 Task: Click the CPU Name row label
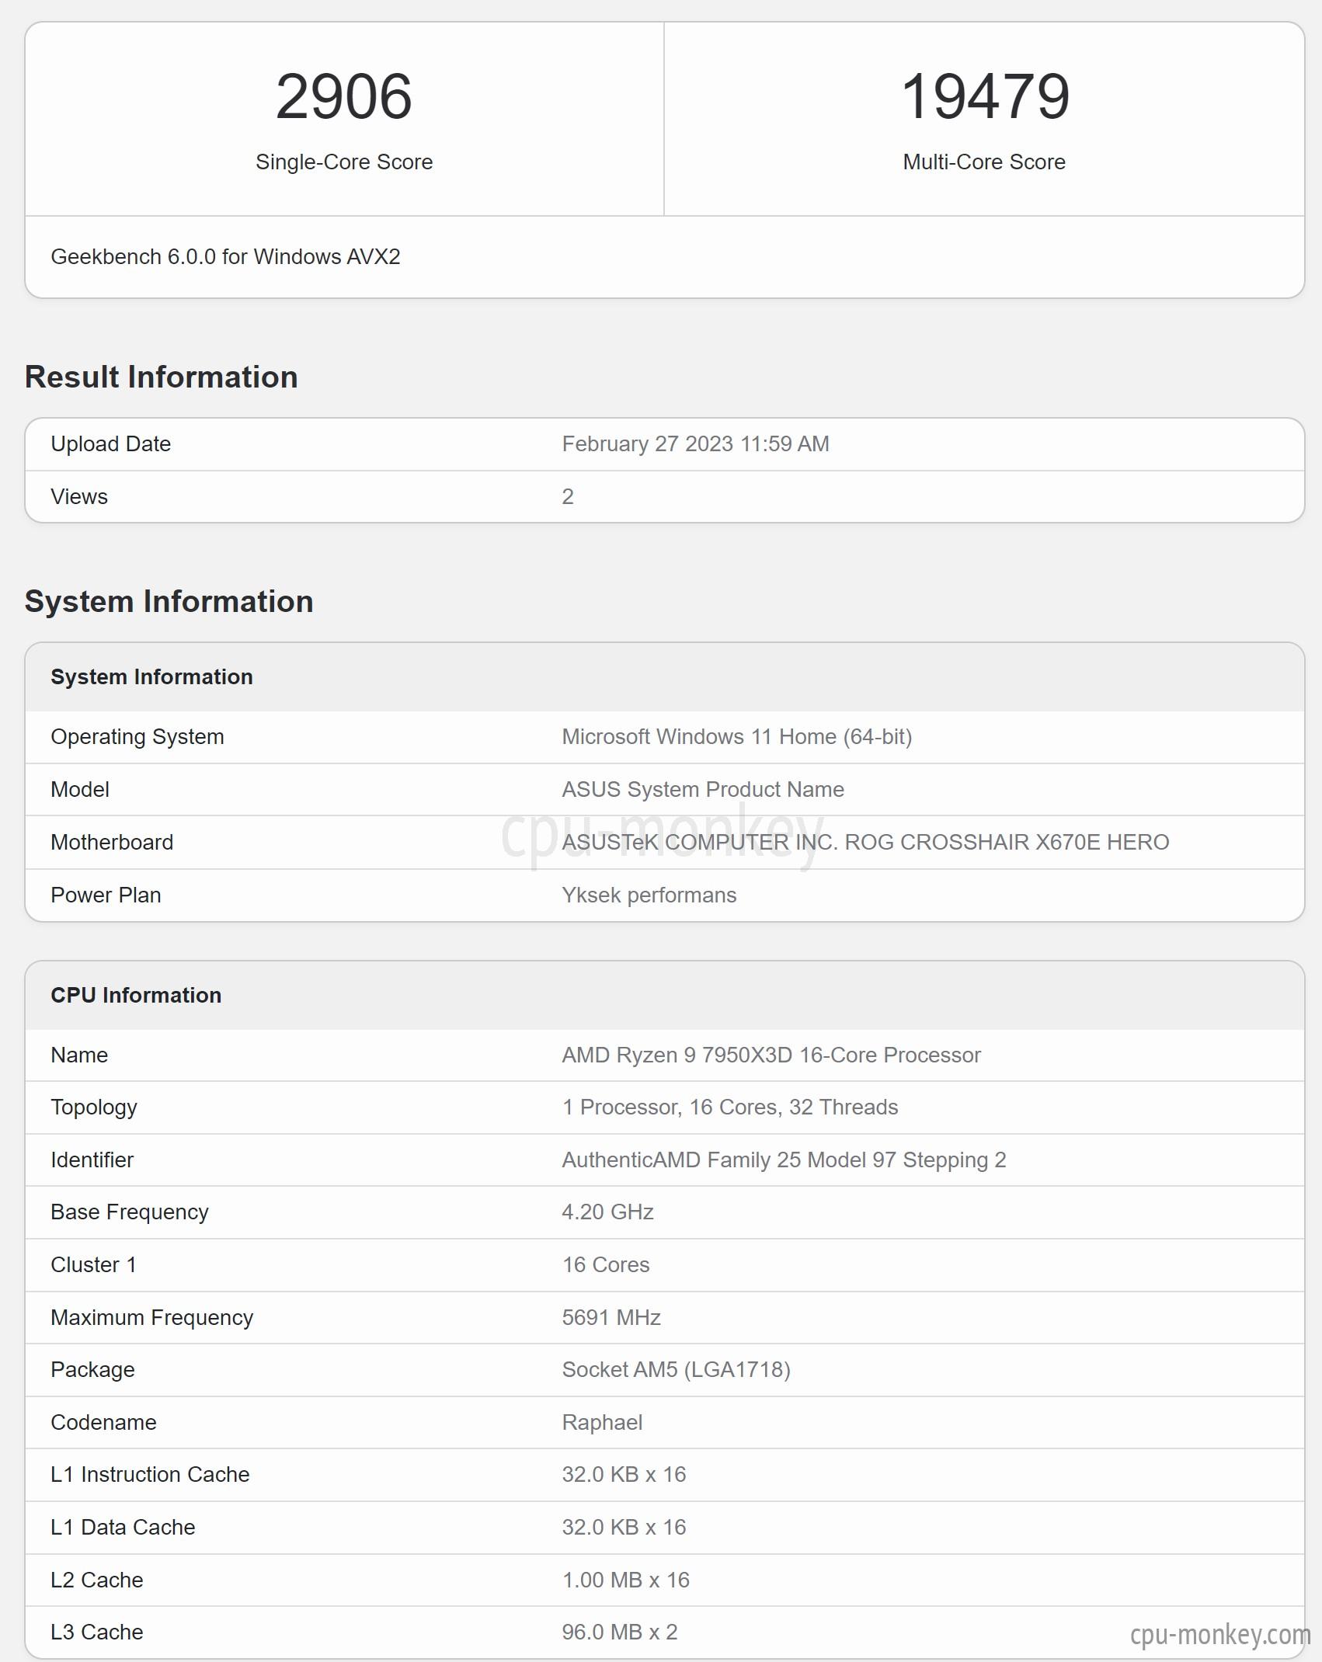pos(79,1055)
